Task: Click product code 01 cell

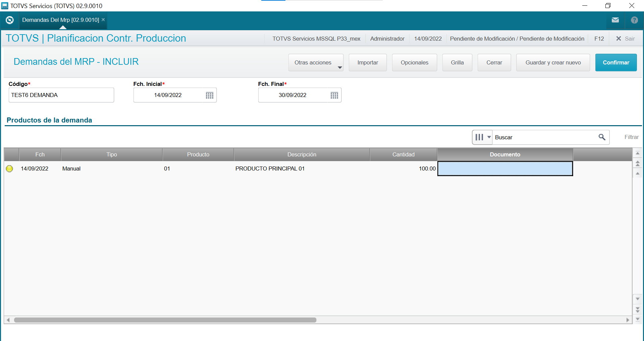Action: pos(198,168)
